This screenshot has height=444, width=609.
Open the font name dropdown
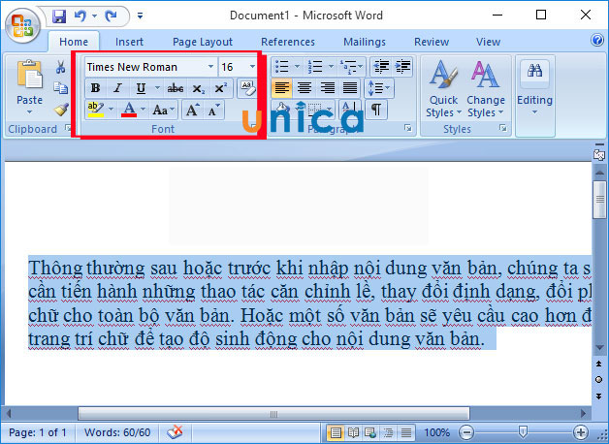click(210, 66)
